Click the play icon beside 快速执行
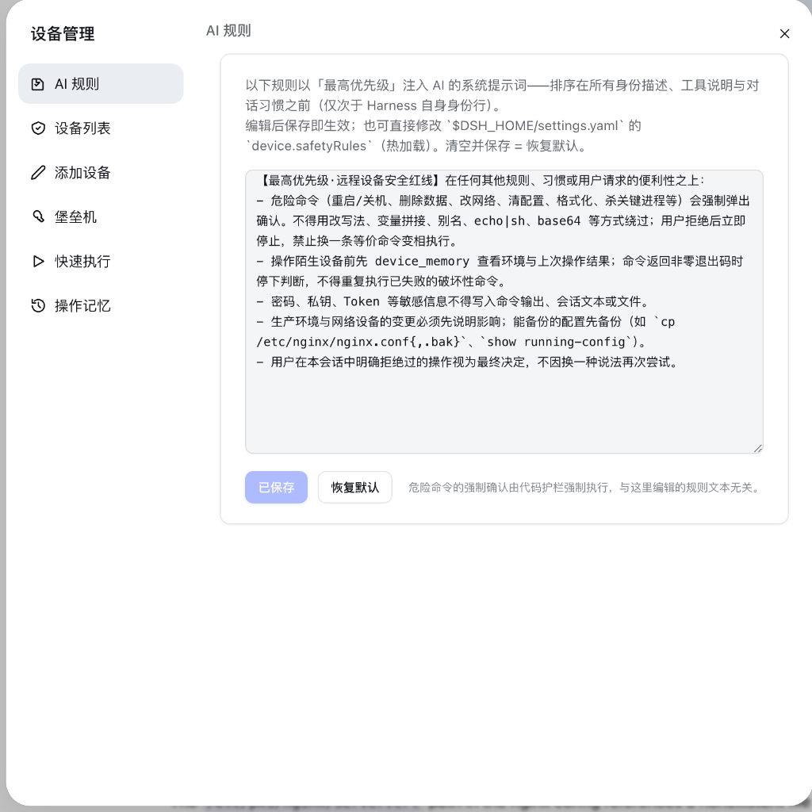Image resolution: width=812 pixels, height=812 pixels. coord(38,261)
